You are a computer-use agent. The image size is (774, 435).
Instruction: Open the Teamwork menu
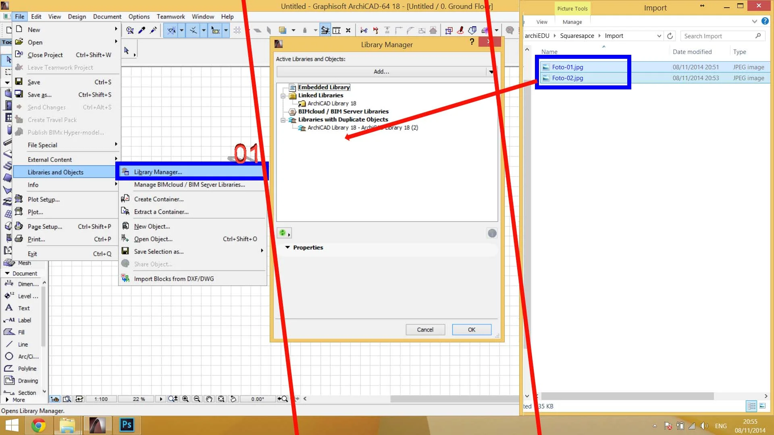pos(171,17)
